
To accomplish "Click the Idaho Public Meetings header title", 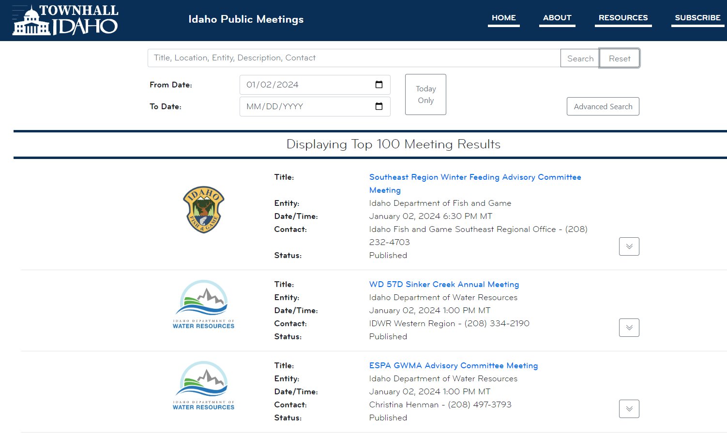I will pos(246,19).
